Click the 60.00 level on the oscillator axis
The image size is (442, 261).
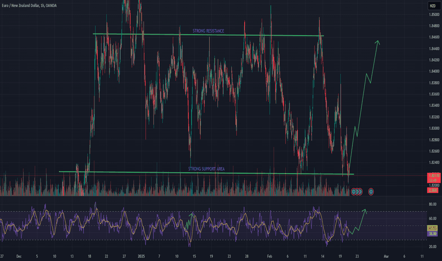click(433, 218)
